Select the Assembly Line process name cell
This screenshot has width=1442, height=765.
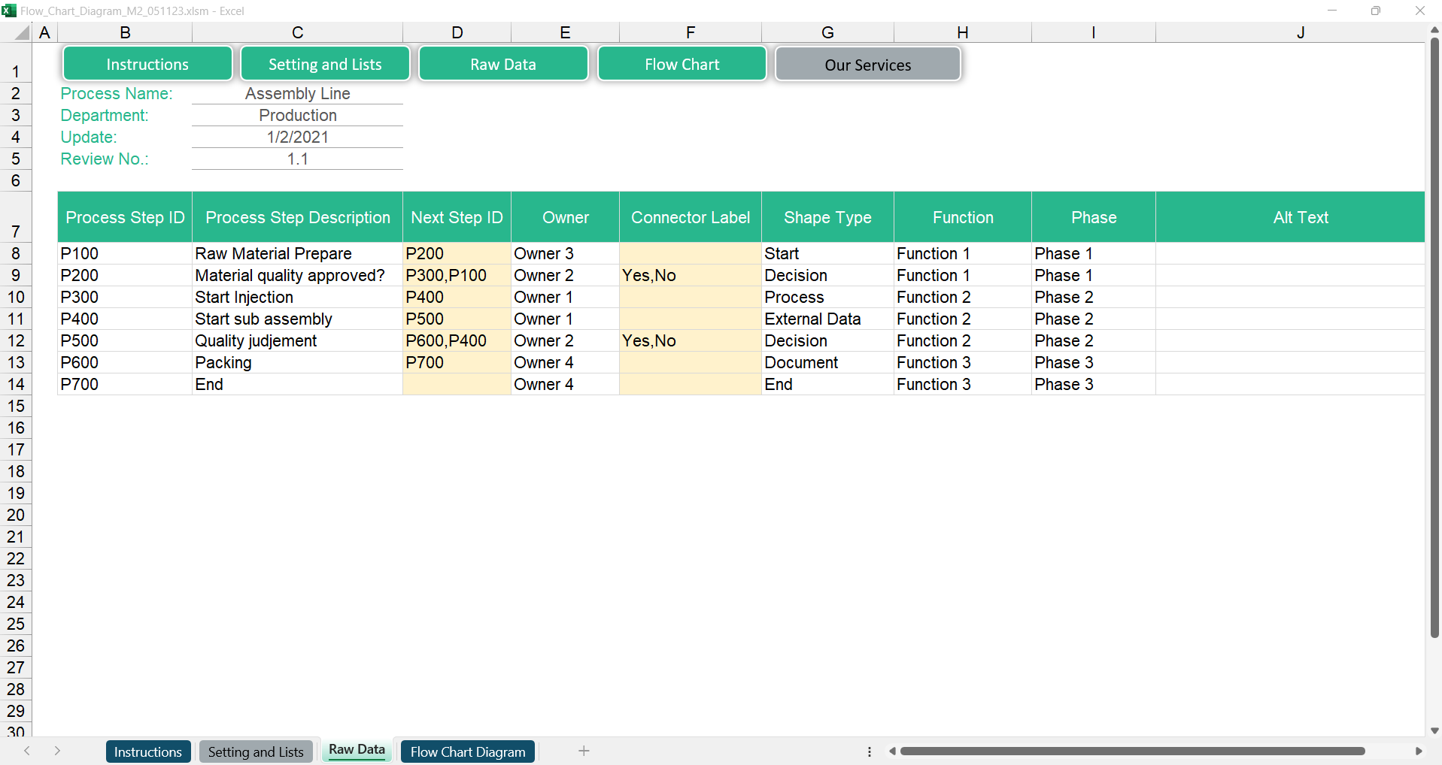click(x=297, y=94)
